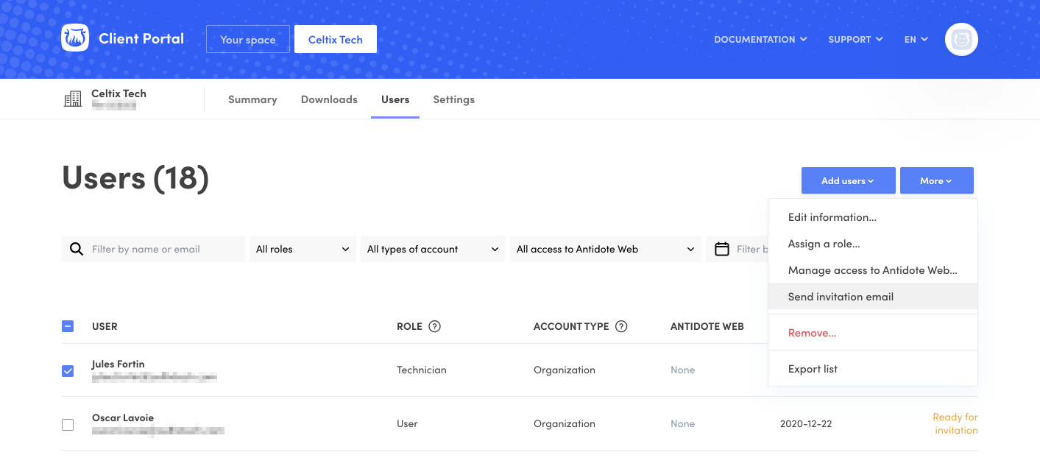Click the Celtix Tech space button
This screenshot has width=1040, height=458.
336,39
